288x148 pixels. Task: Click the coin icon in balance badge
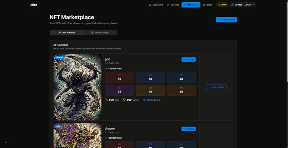click(x=219, y=5)
